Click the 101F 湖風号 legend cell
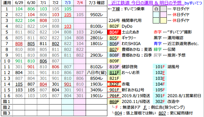 (x=160, y=67)
